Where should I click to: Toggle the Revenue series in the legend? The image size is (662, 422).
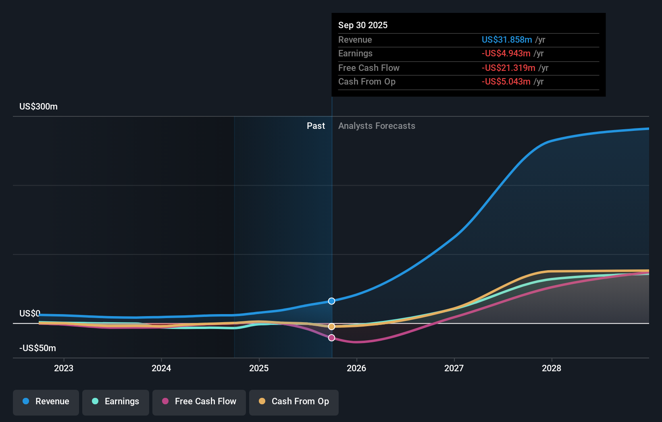coord(46,401)
